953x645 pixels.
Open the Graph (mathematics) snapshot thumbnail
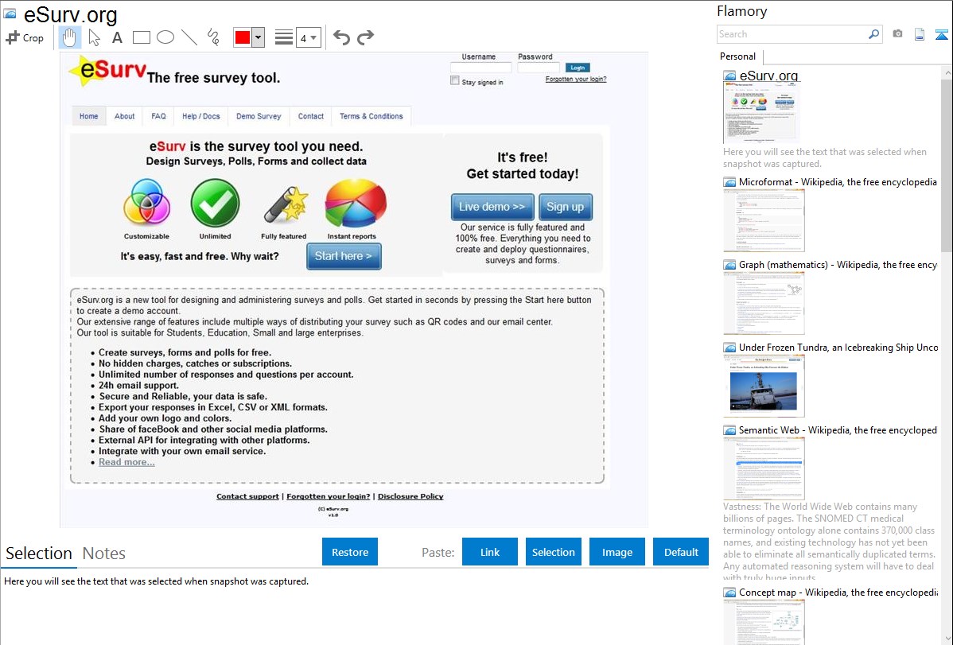point(764,303)
